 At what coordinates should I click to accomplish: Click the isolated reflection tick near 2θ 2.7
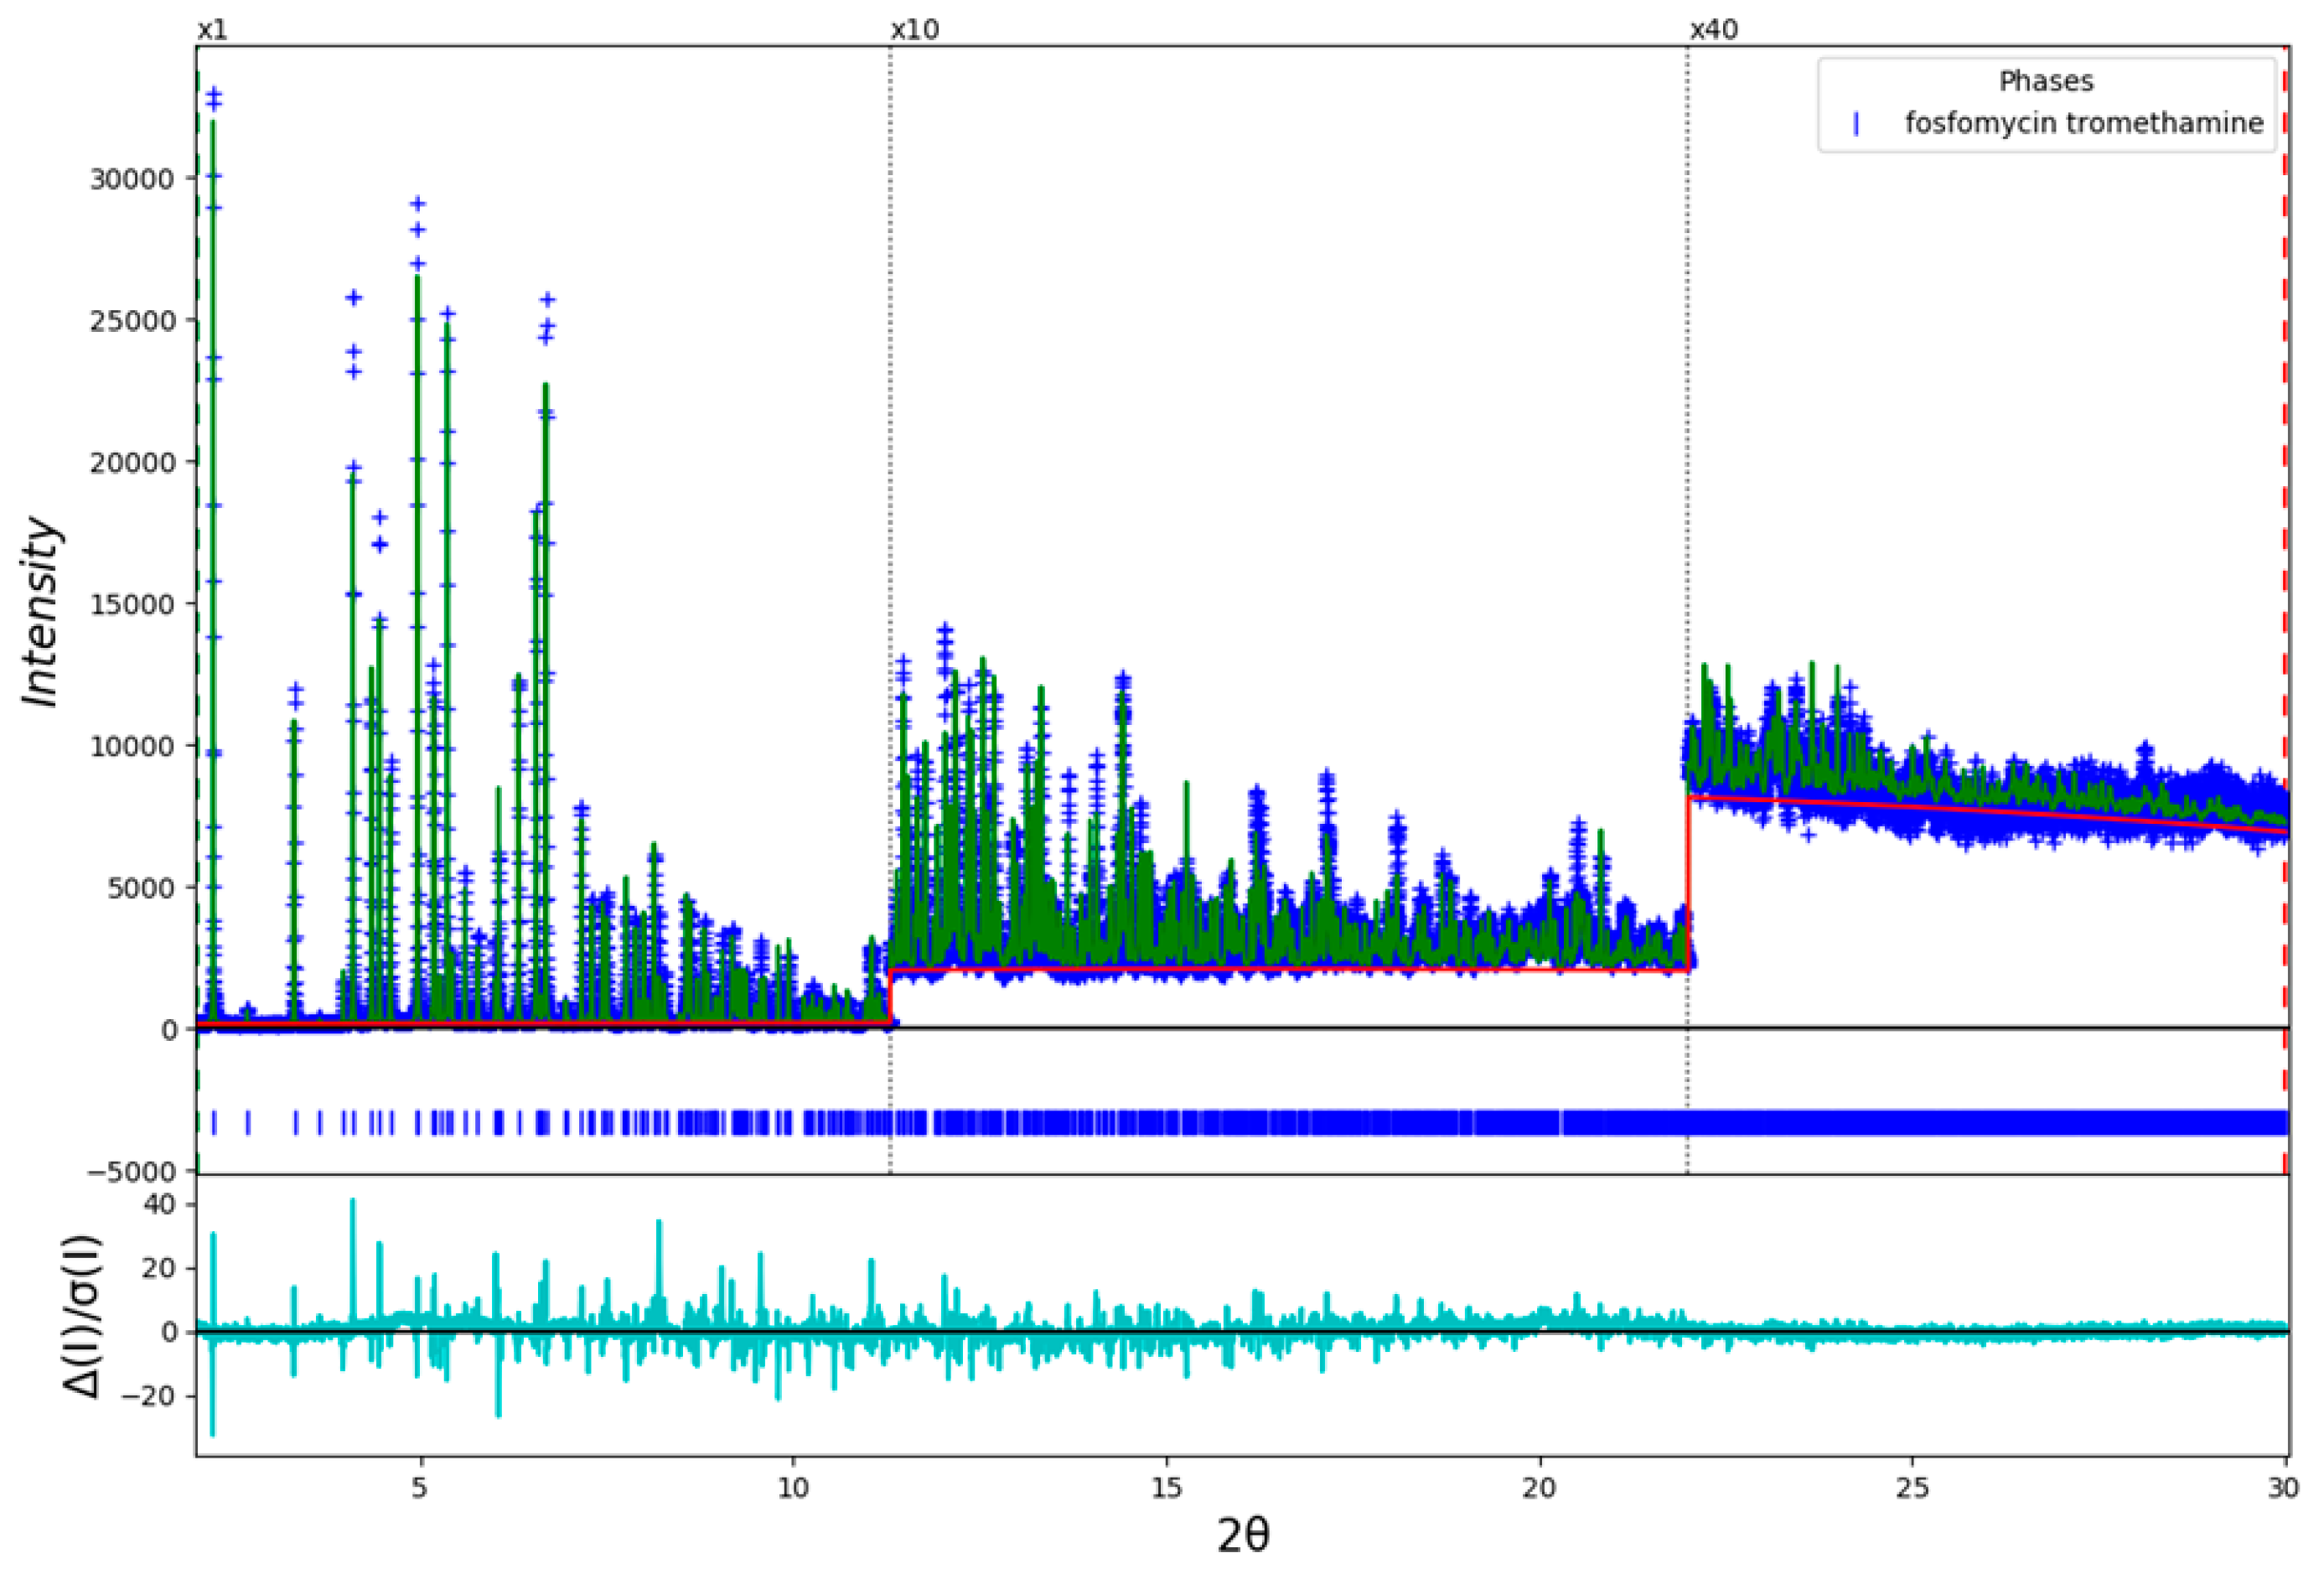pyautogui.click(x=248, y=1123)
